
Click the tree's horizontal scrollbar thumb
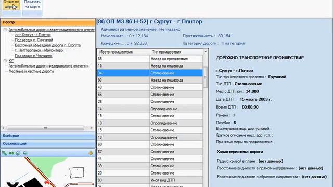click(45, 128)
